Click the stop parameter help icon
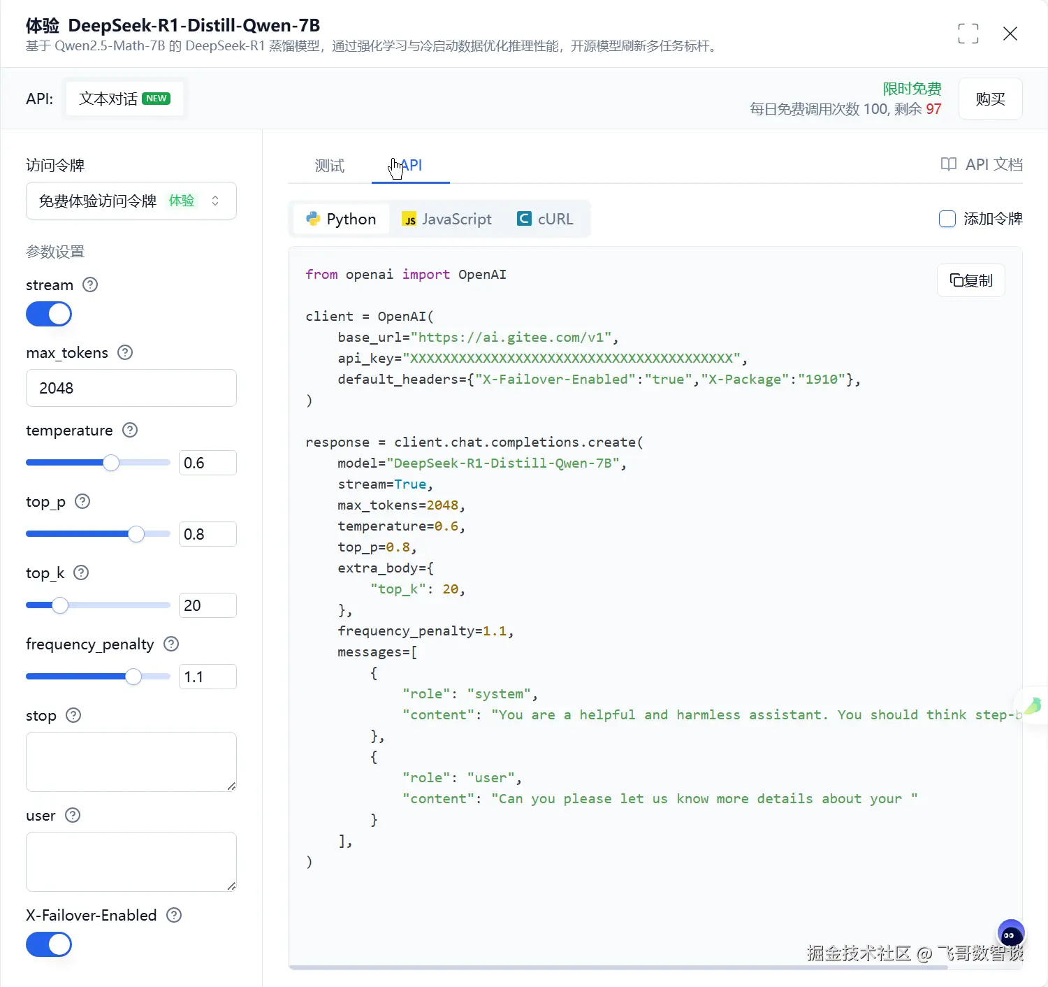 (73, 715)
